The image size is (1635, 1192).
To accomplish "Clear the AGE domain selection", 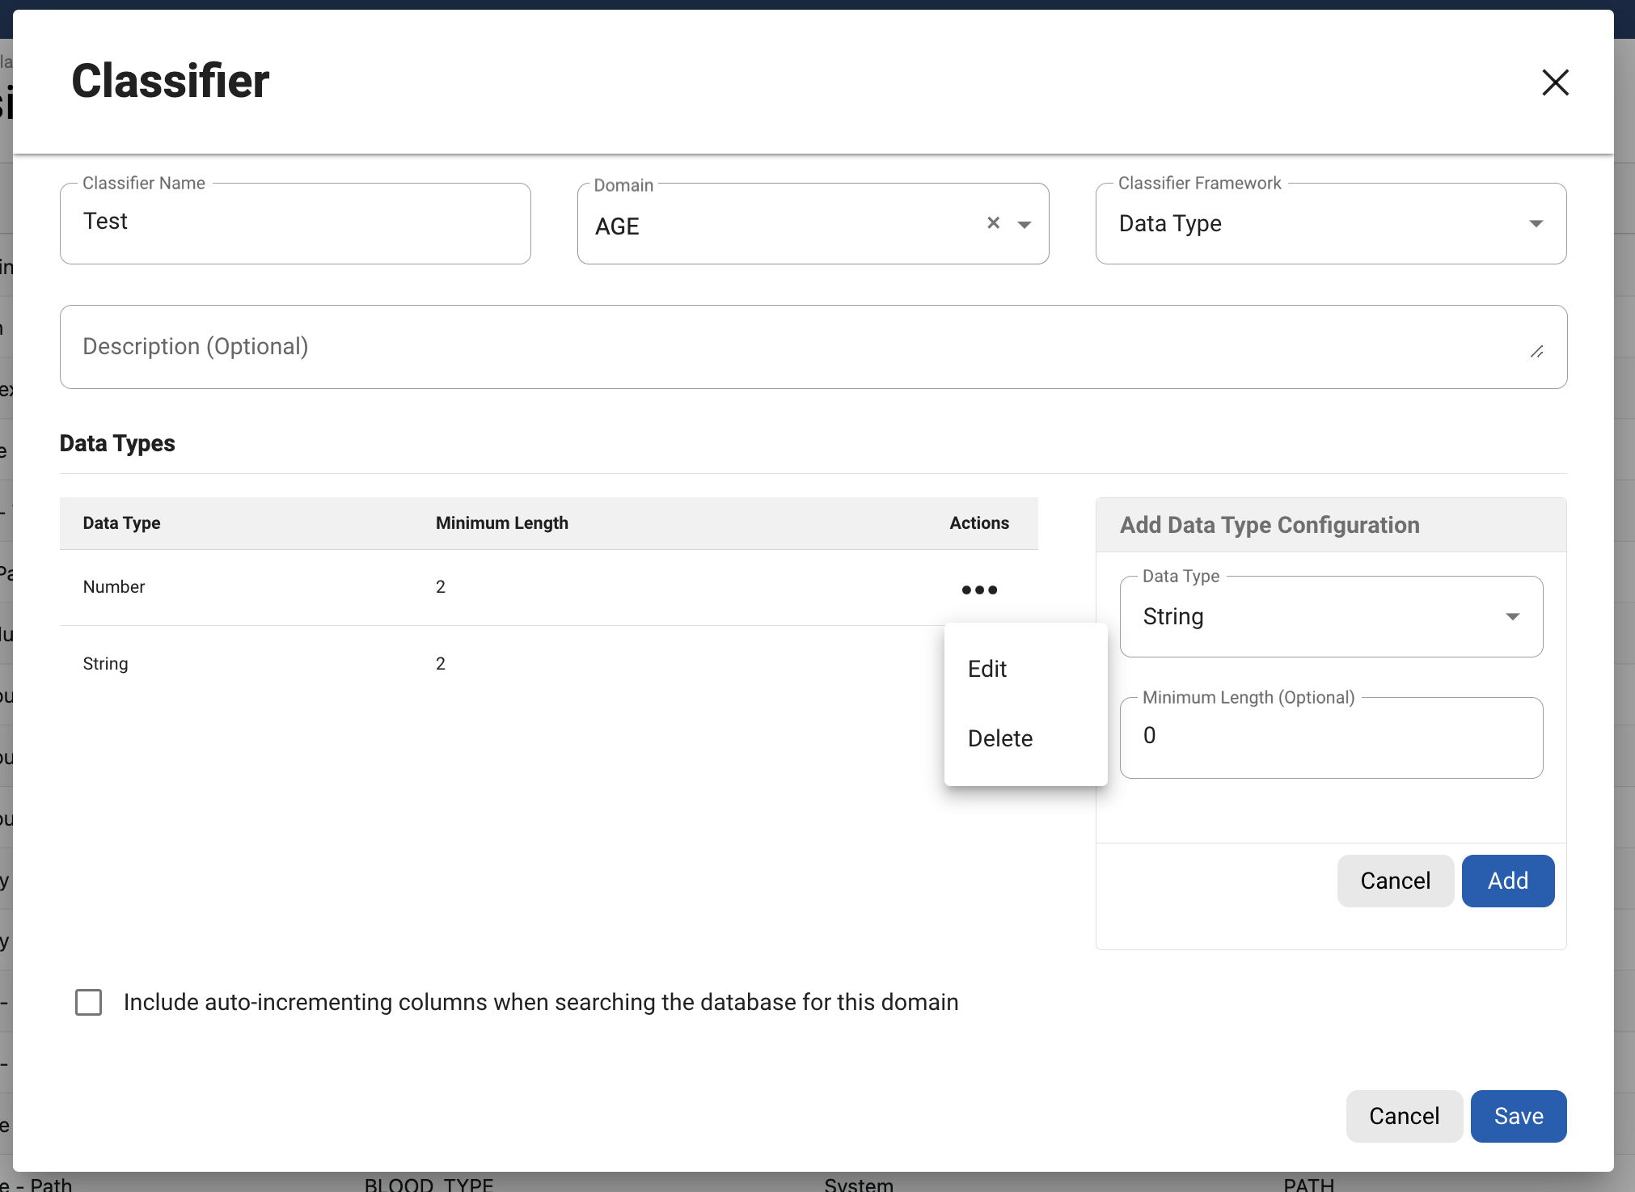I will point(993,223).
